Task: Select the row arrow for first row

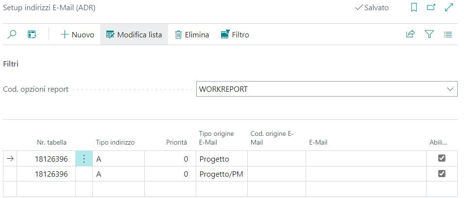Action: pyautogui.click(x=10, y=159)
